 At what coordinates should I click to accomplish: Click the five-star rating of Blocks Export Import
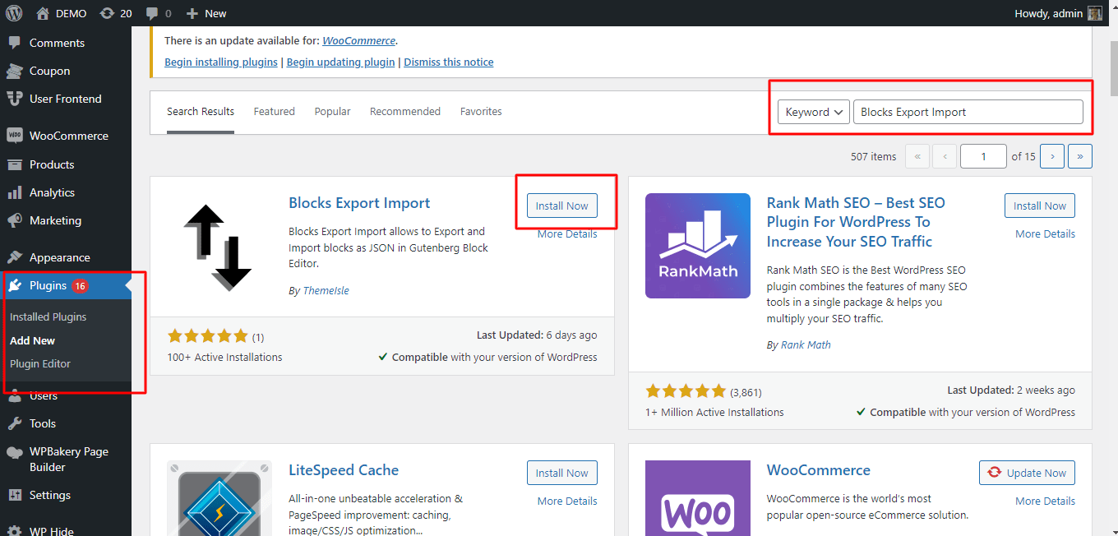point(207,336)
